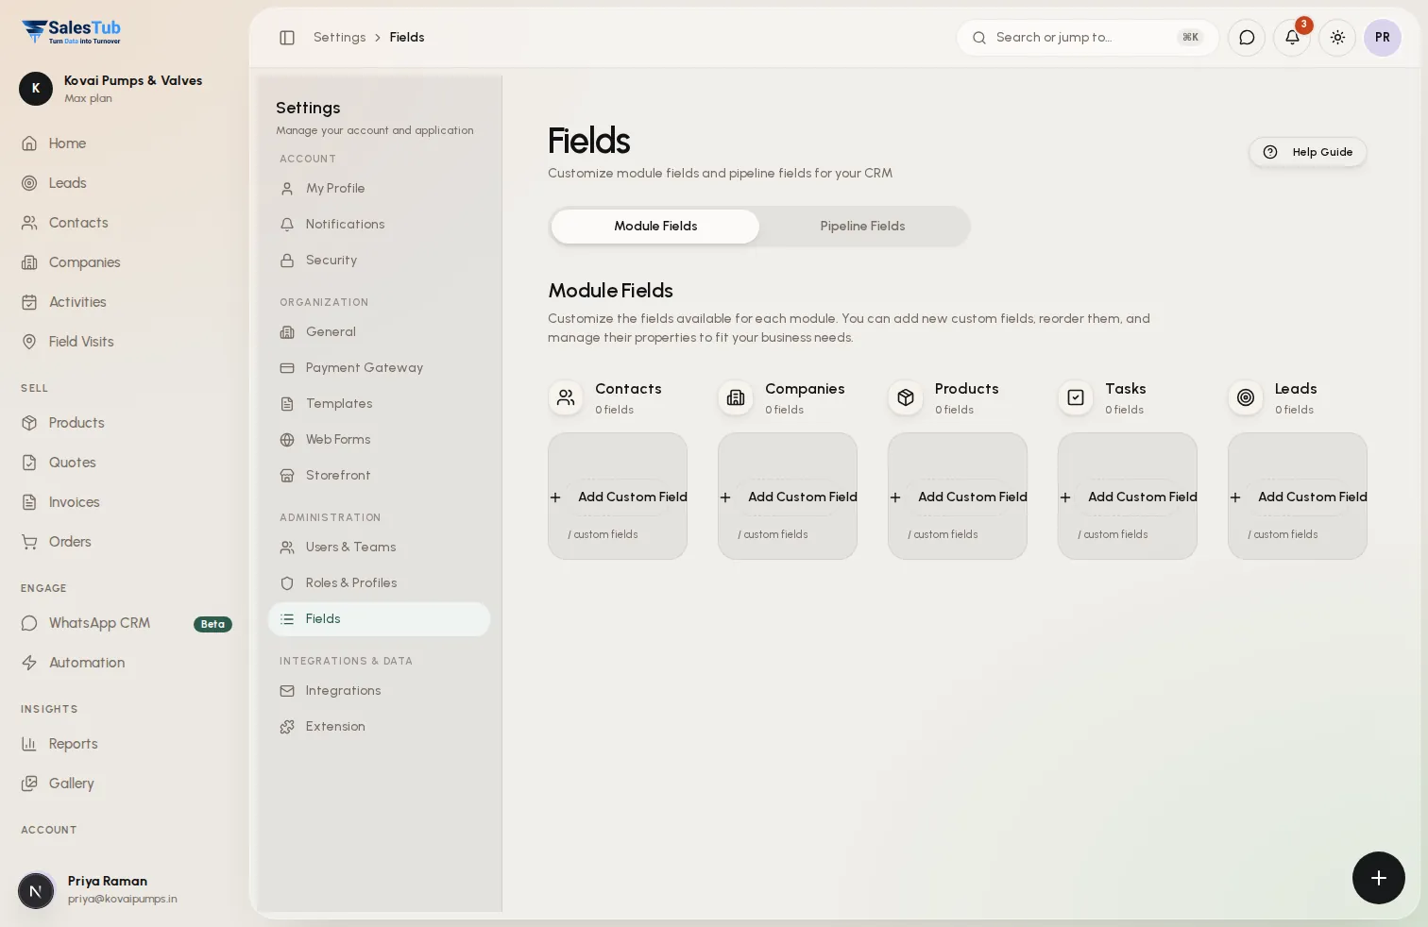Screen dimensions: 1428x927
Task: Open Storefront settings
Action: point(379,476)
